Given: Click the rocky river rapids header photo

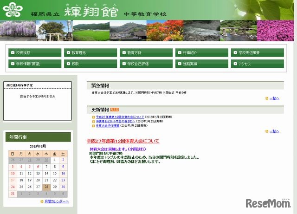Looking at the screenshot, I should [202, 31].
